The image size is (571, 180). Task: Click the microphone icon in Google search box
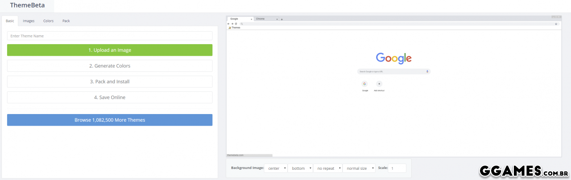click(x=427, y=71)
